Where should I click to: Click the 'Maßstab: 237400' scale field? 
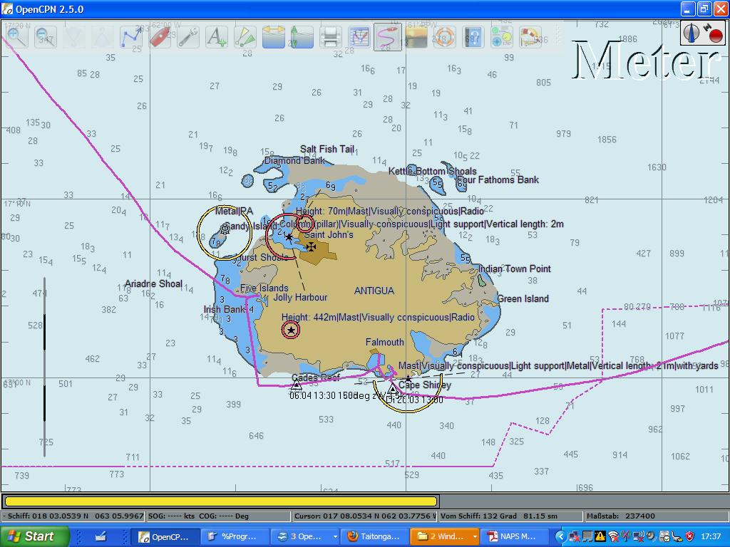[x=656, y=516]
